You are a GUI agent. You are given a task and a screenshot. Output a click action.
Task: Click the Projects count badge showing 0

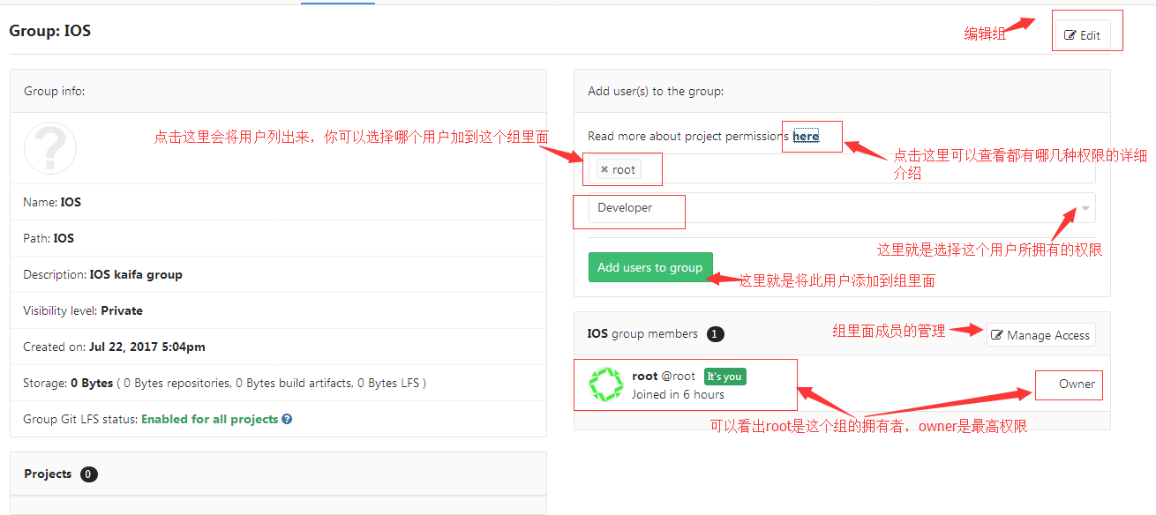(88, 474)
